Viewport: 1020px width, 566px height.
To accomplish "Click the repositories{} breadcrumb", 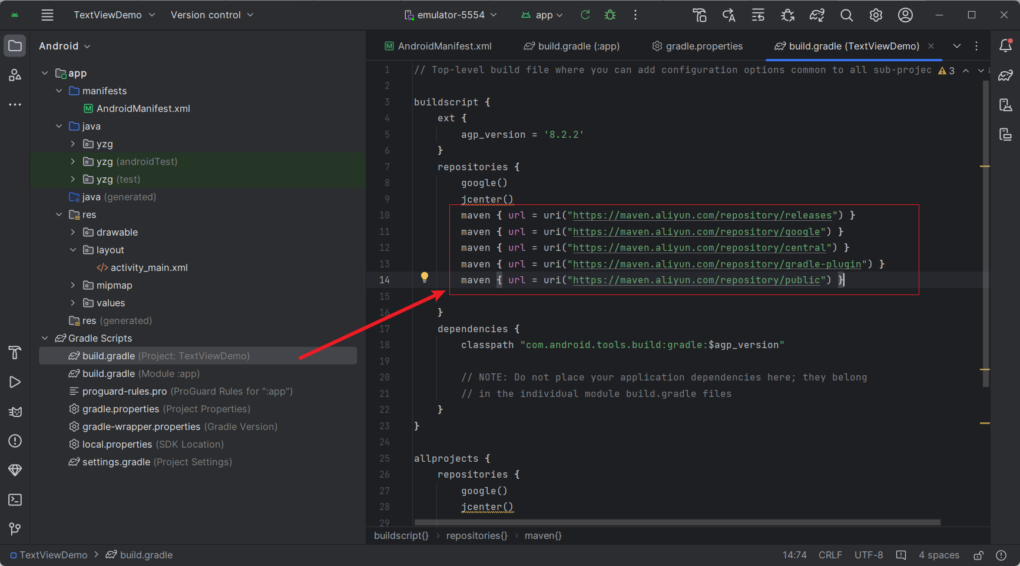I will (476, 536).
